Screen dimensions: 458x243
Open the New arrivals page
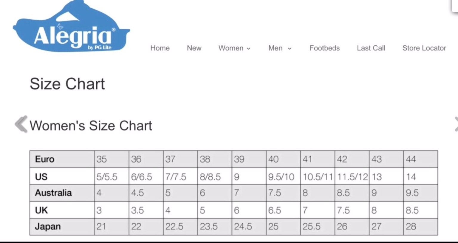(194, 48)
